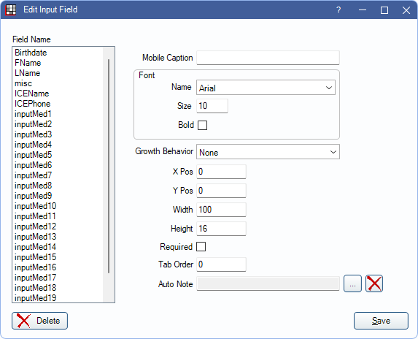Clear the Auto Note with red X

tap(374, 283)
